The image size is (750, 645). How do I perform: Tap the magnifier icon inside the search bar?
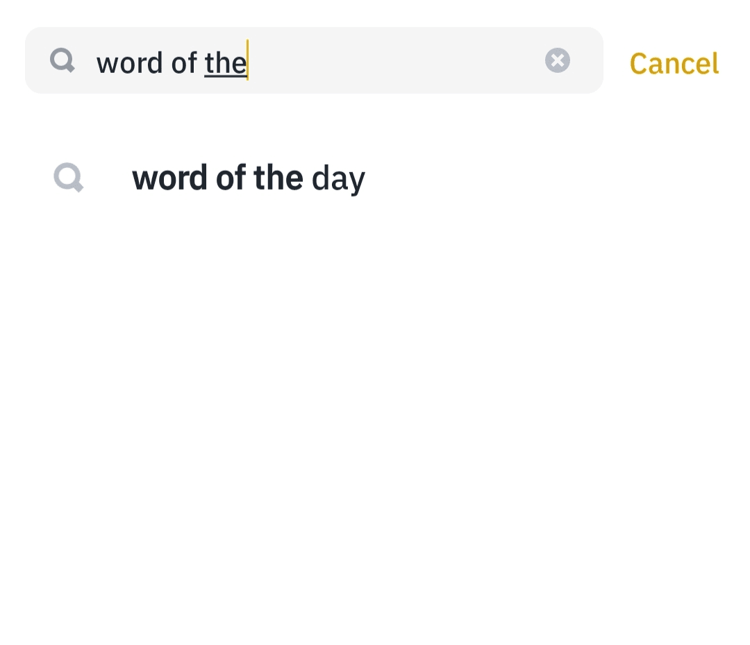coord(62,61)
